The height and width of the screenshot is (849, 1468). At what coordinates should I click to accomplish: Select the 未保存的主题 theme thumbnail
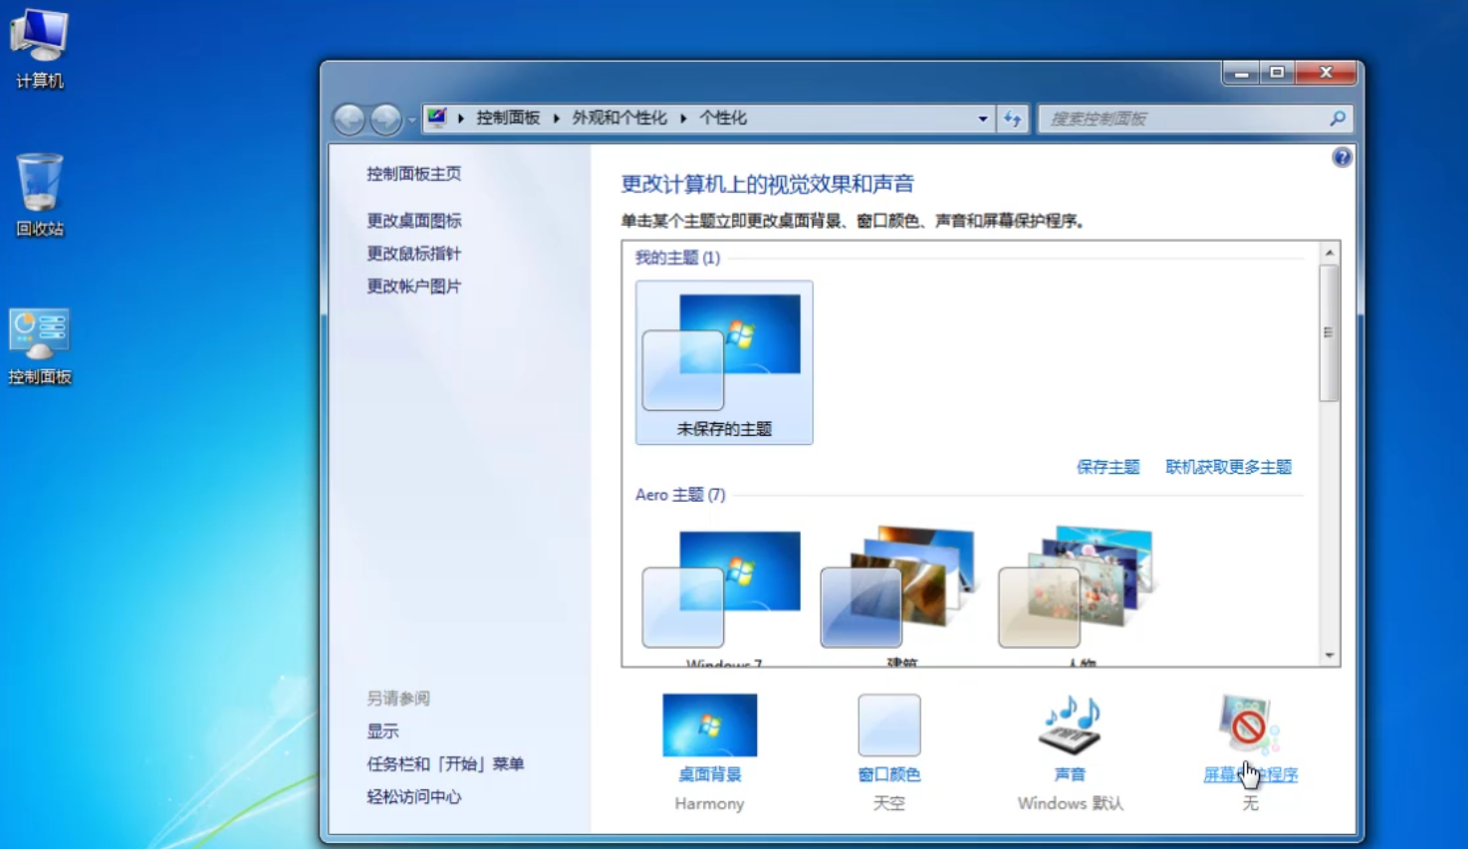(x=724, y=362)
